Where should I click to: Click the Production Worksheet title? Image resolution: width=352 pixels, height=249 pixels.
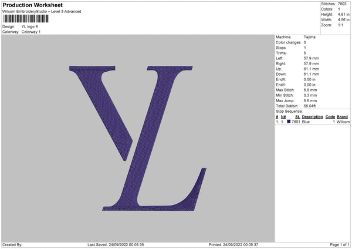coord(32,5)
